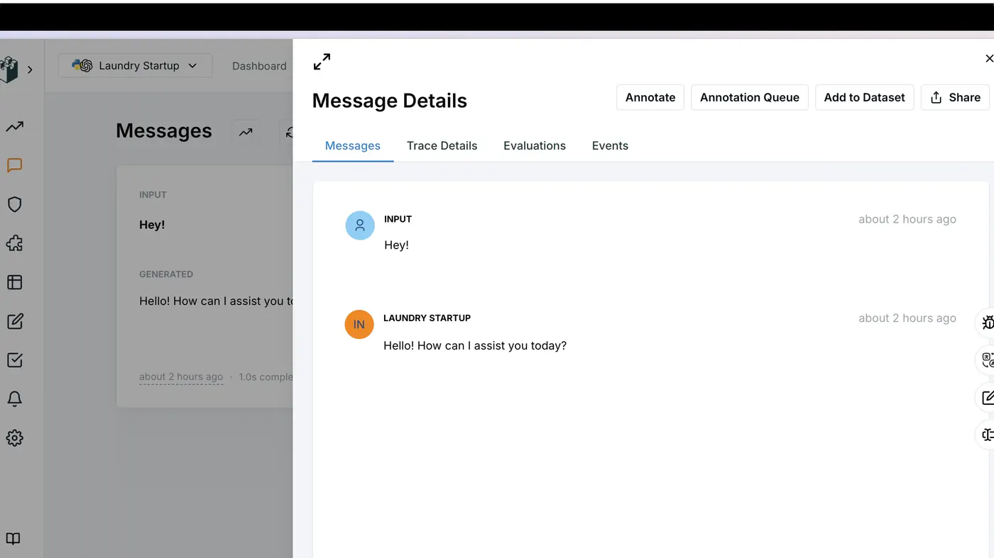Switch to the Trace Details tab
The image size is (994, 558).
pyautogui.click(x=442, y=145)
